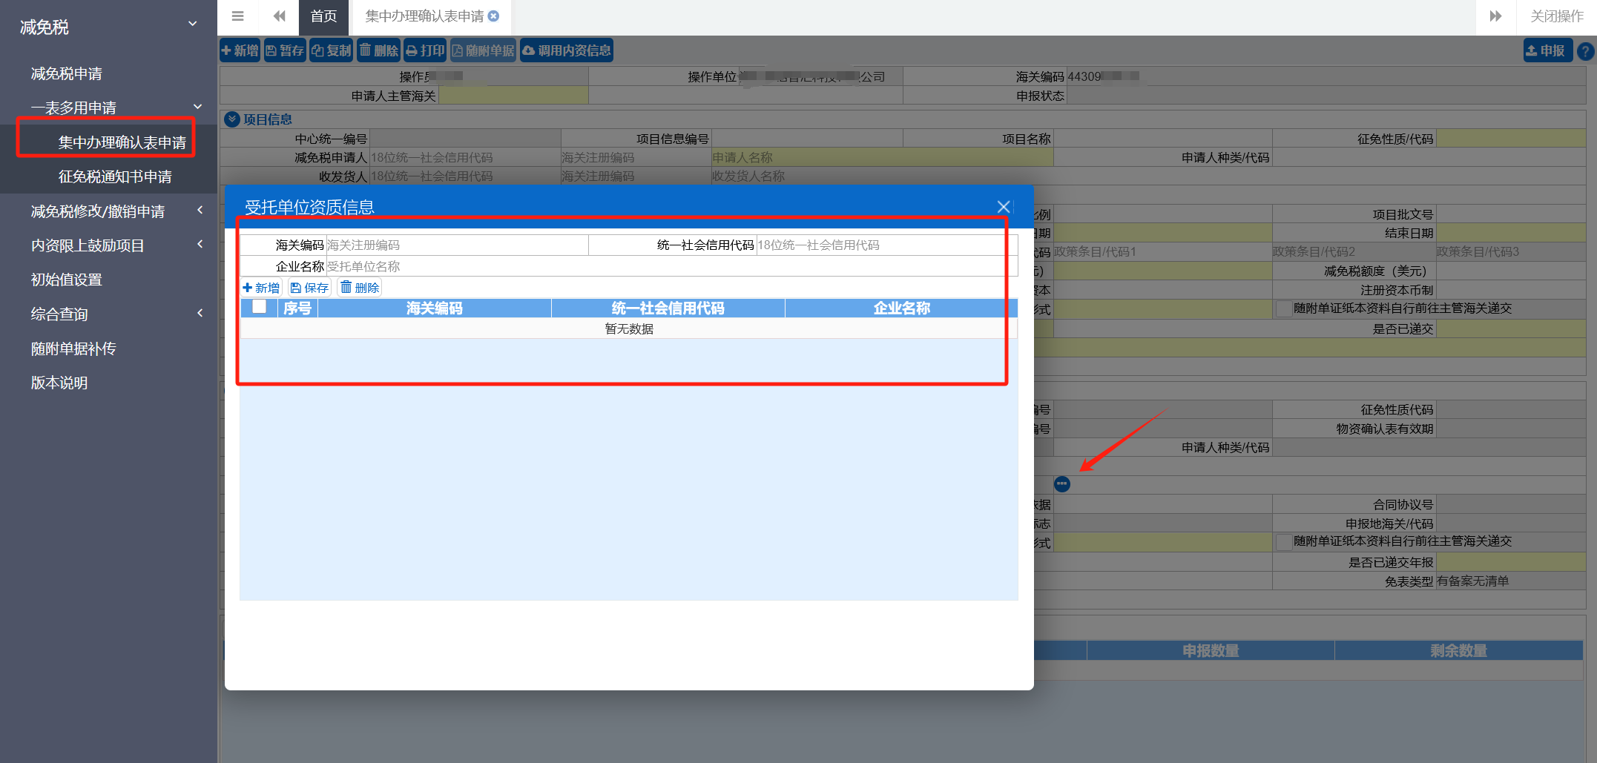Screen dimensions: 1597x763
Task: Close the 集中办理确认表申请 tab via its x icon
Action: (x=494, y=16)
